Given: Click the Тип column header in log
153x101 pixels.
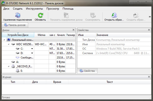Looking at the screenshot, I should (13, 82).
